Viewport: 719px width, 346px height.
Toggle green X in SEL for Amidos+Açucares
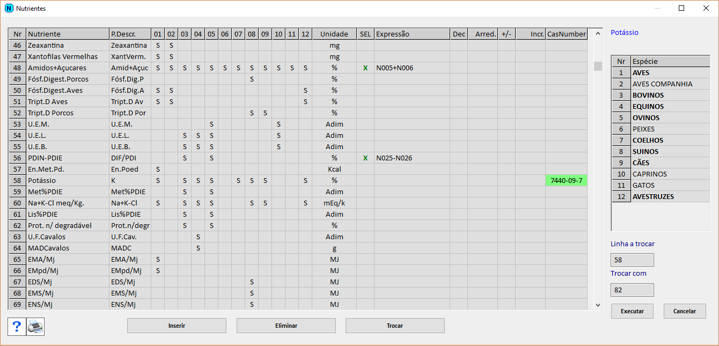coord(365,68)
